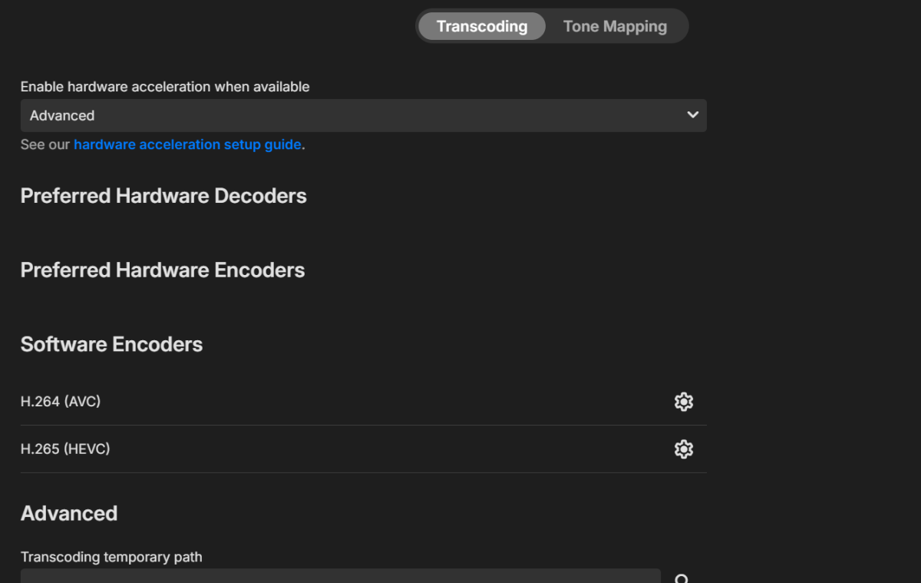This screenshot has height=583, width=921.
Task: Click the magnifier beside transcoding temporary path
Action: [x=683, y=577]
